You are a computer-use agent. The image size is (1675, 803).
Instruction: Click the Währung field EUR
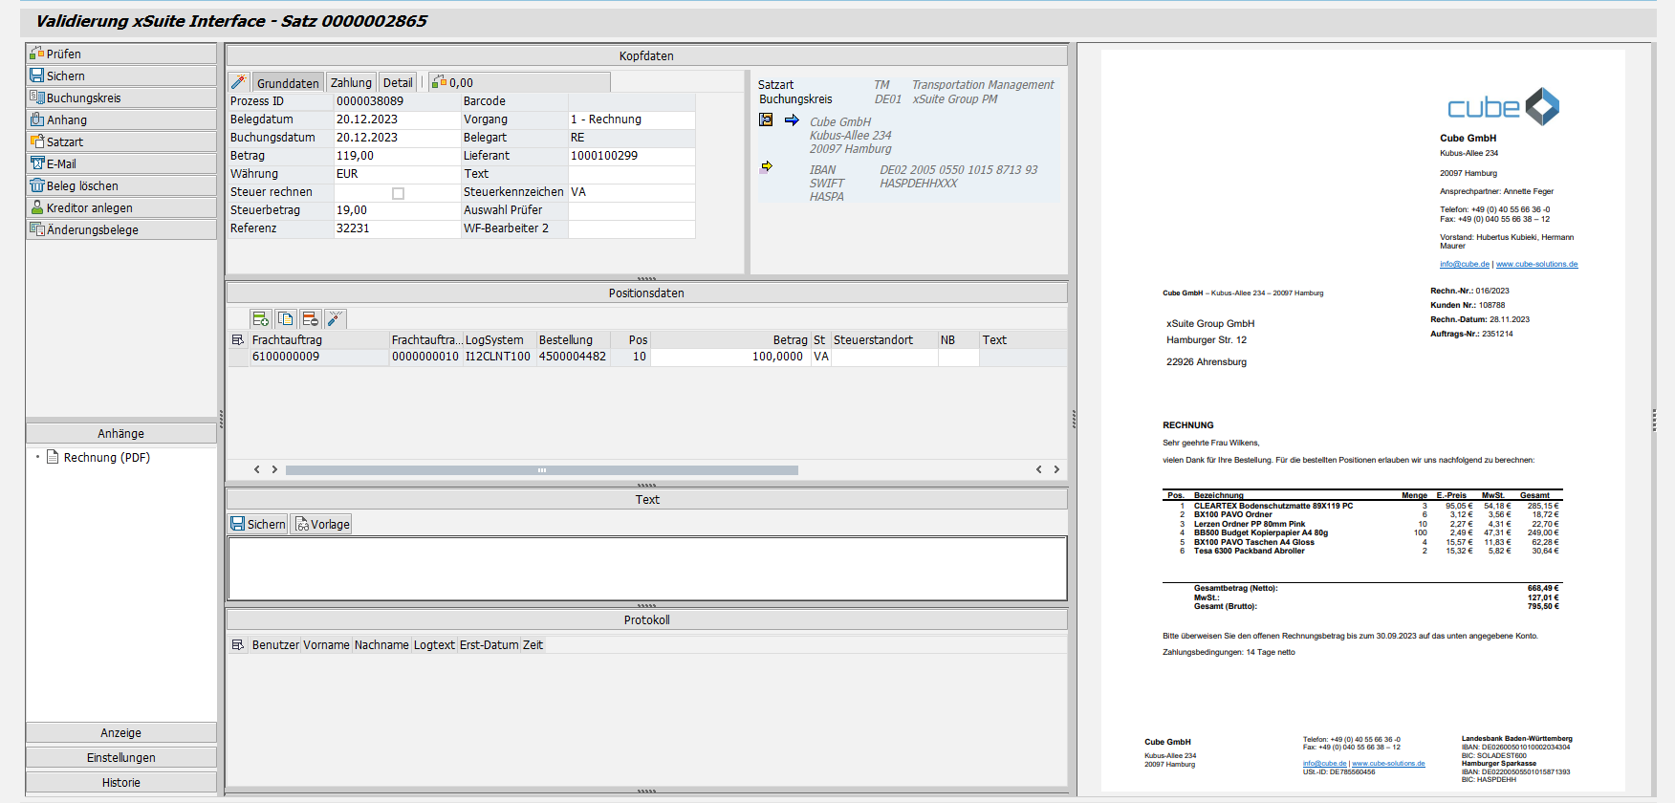coord(397,174)
